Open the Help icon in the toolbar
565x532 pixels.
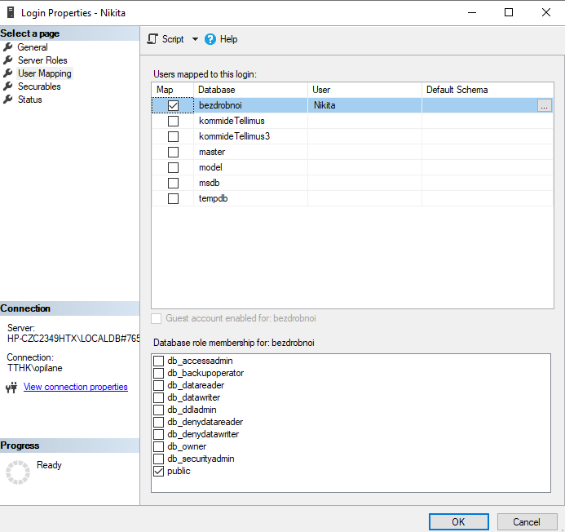tap(210, 39)
